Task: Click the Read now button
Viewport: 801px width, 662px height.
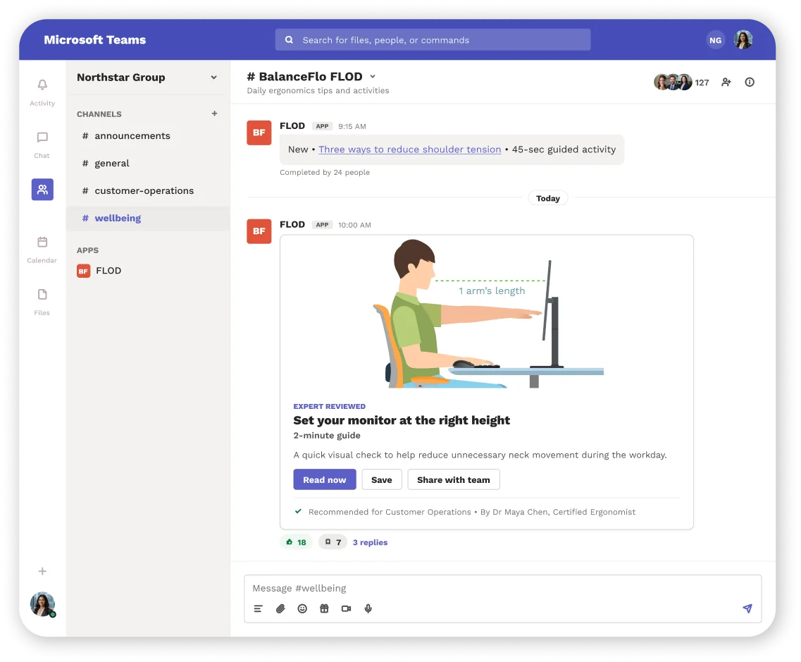Action: tap(324, 479)
